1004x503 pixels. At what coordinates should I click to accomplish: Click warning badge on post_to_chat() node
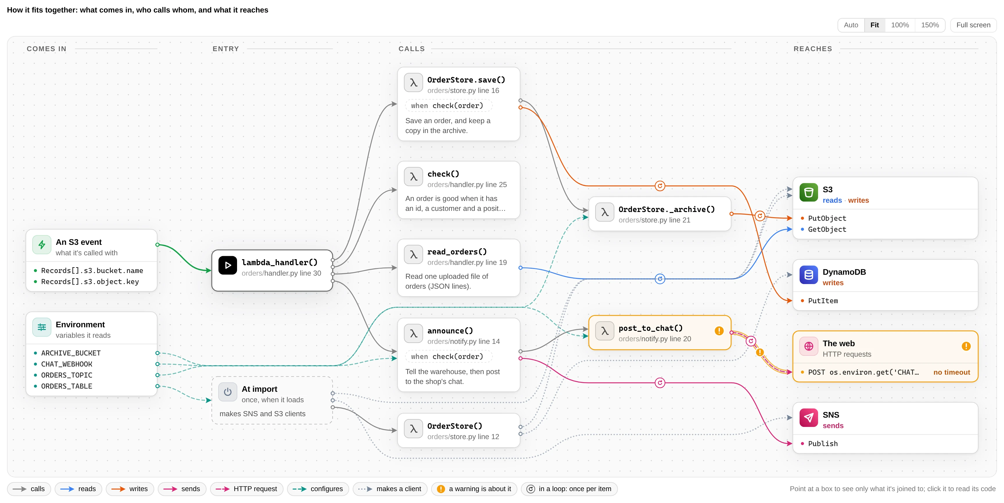[719, 331]
